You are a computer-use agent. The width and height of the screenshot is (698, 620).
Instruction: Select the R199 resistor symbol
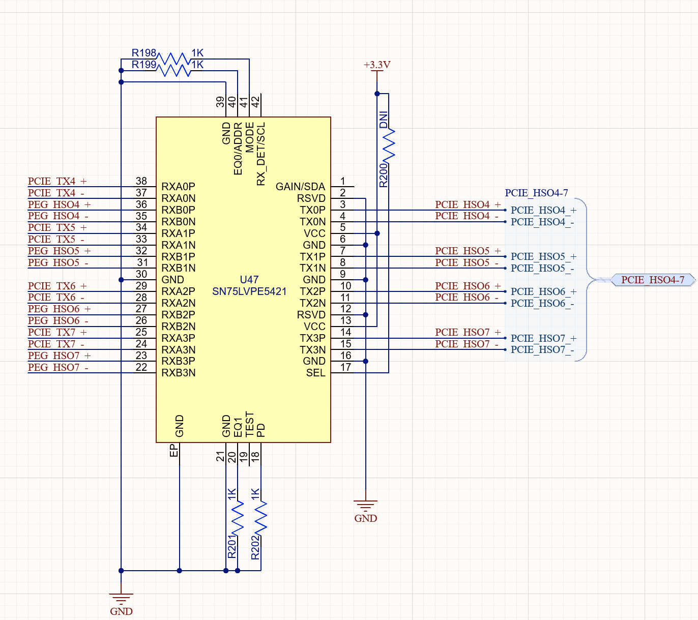[175, 70]
